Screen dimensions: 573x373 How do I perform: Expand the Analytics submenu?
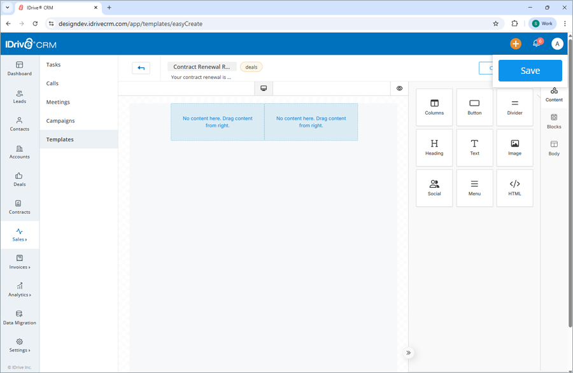pos(20,291)
